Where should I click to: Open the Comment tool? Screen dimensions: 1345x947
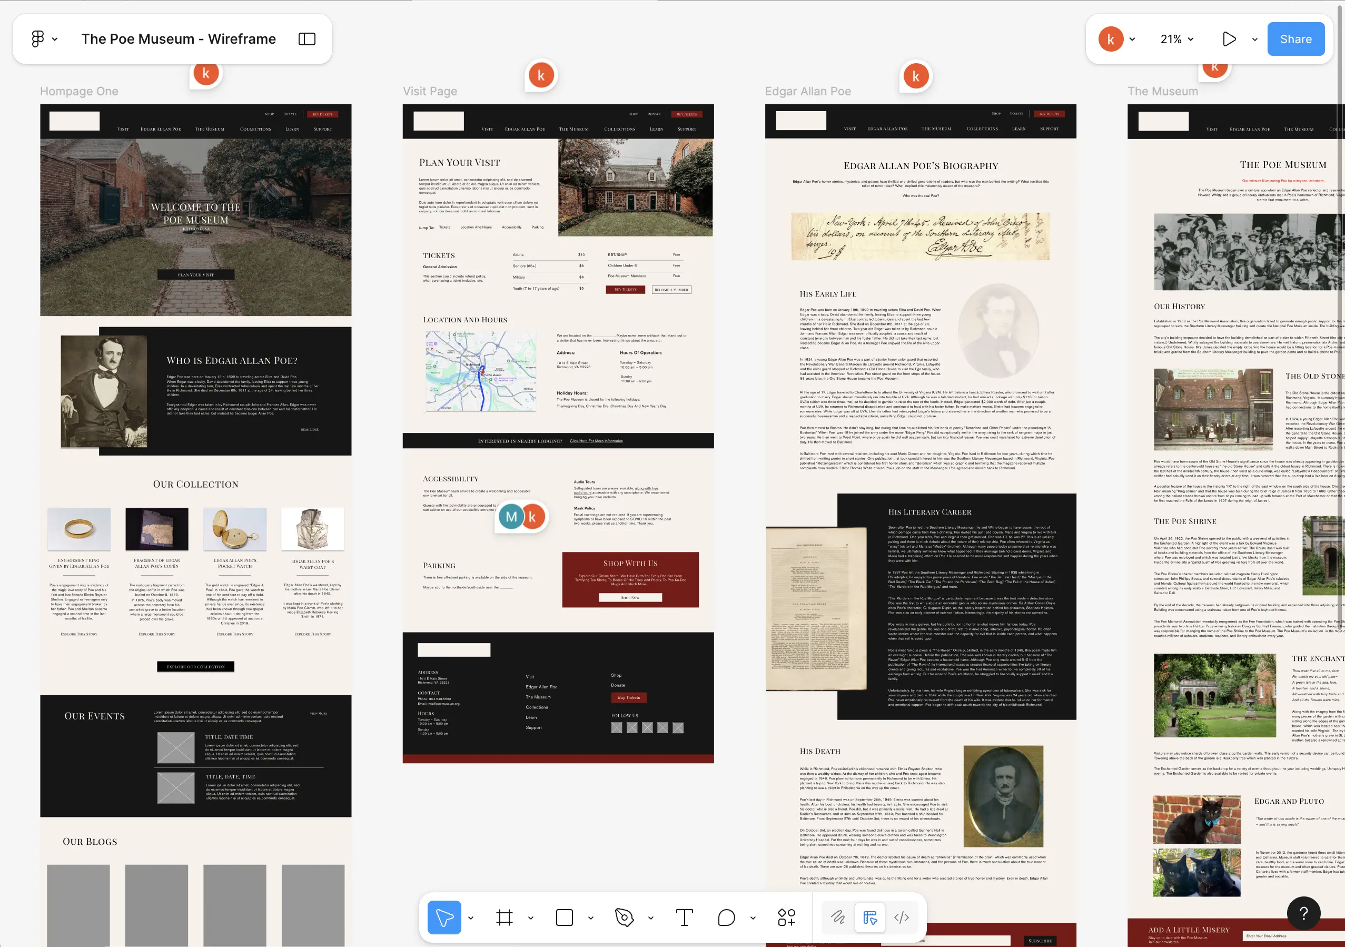click(x=726, y=917)
